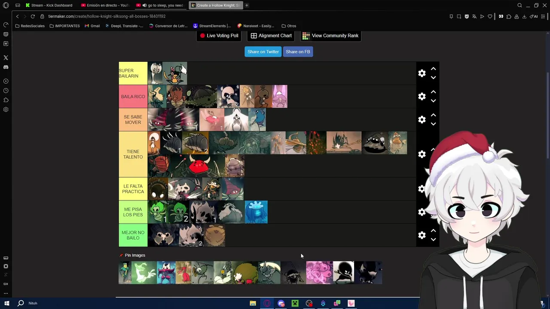The width and height of the screenshot is (550, 309).
Task: Go back to previous page
Action: click(x=17, y=16)
